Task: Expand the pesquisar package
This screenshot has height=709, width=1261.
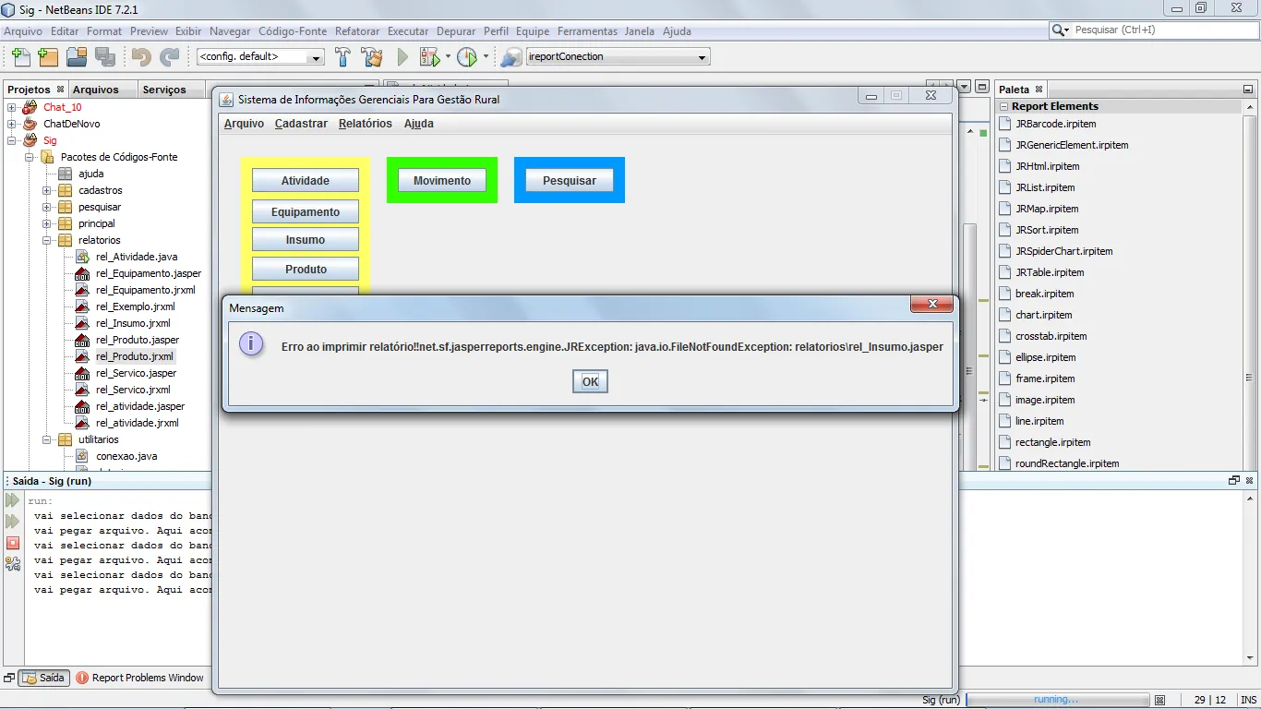Action: point(47,207)
